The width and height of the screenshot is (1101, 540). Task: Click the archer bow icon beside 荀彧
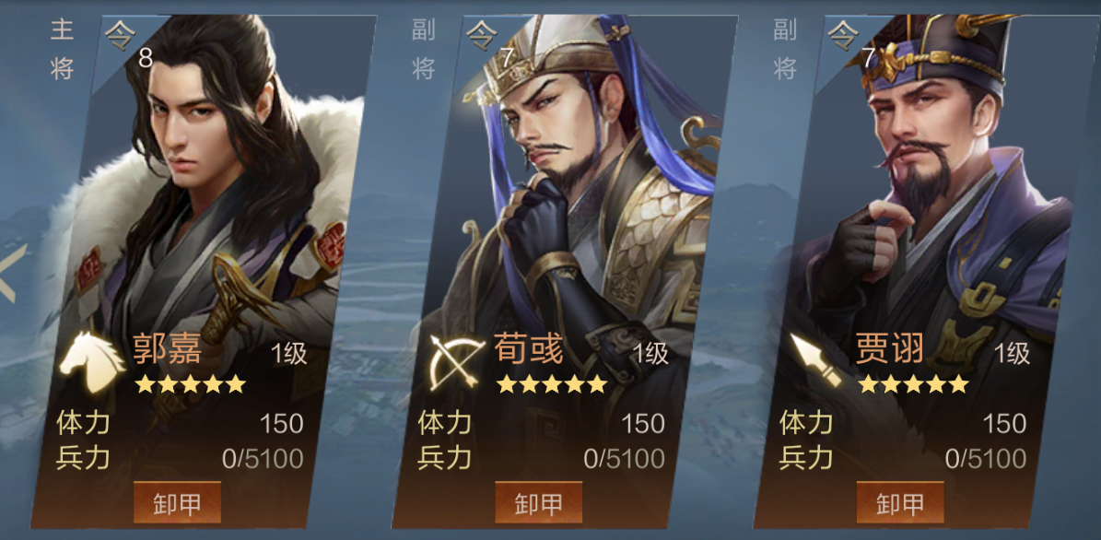coord(456,361)
